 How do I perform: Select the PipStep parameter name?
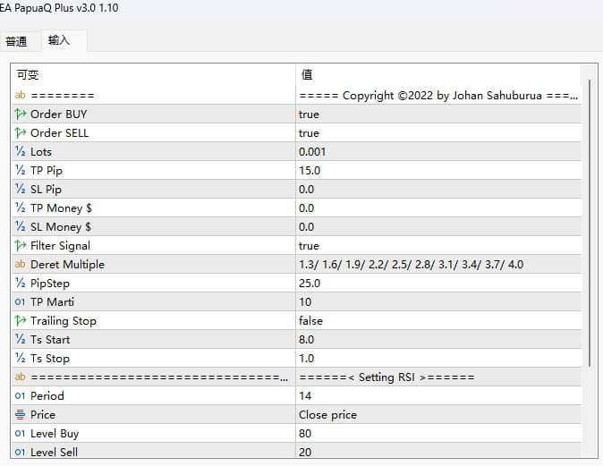50,284
